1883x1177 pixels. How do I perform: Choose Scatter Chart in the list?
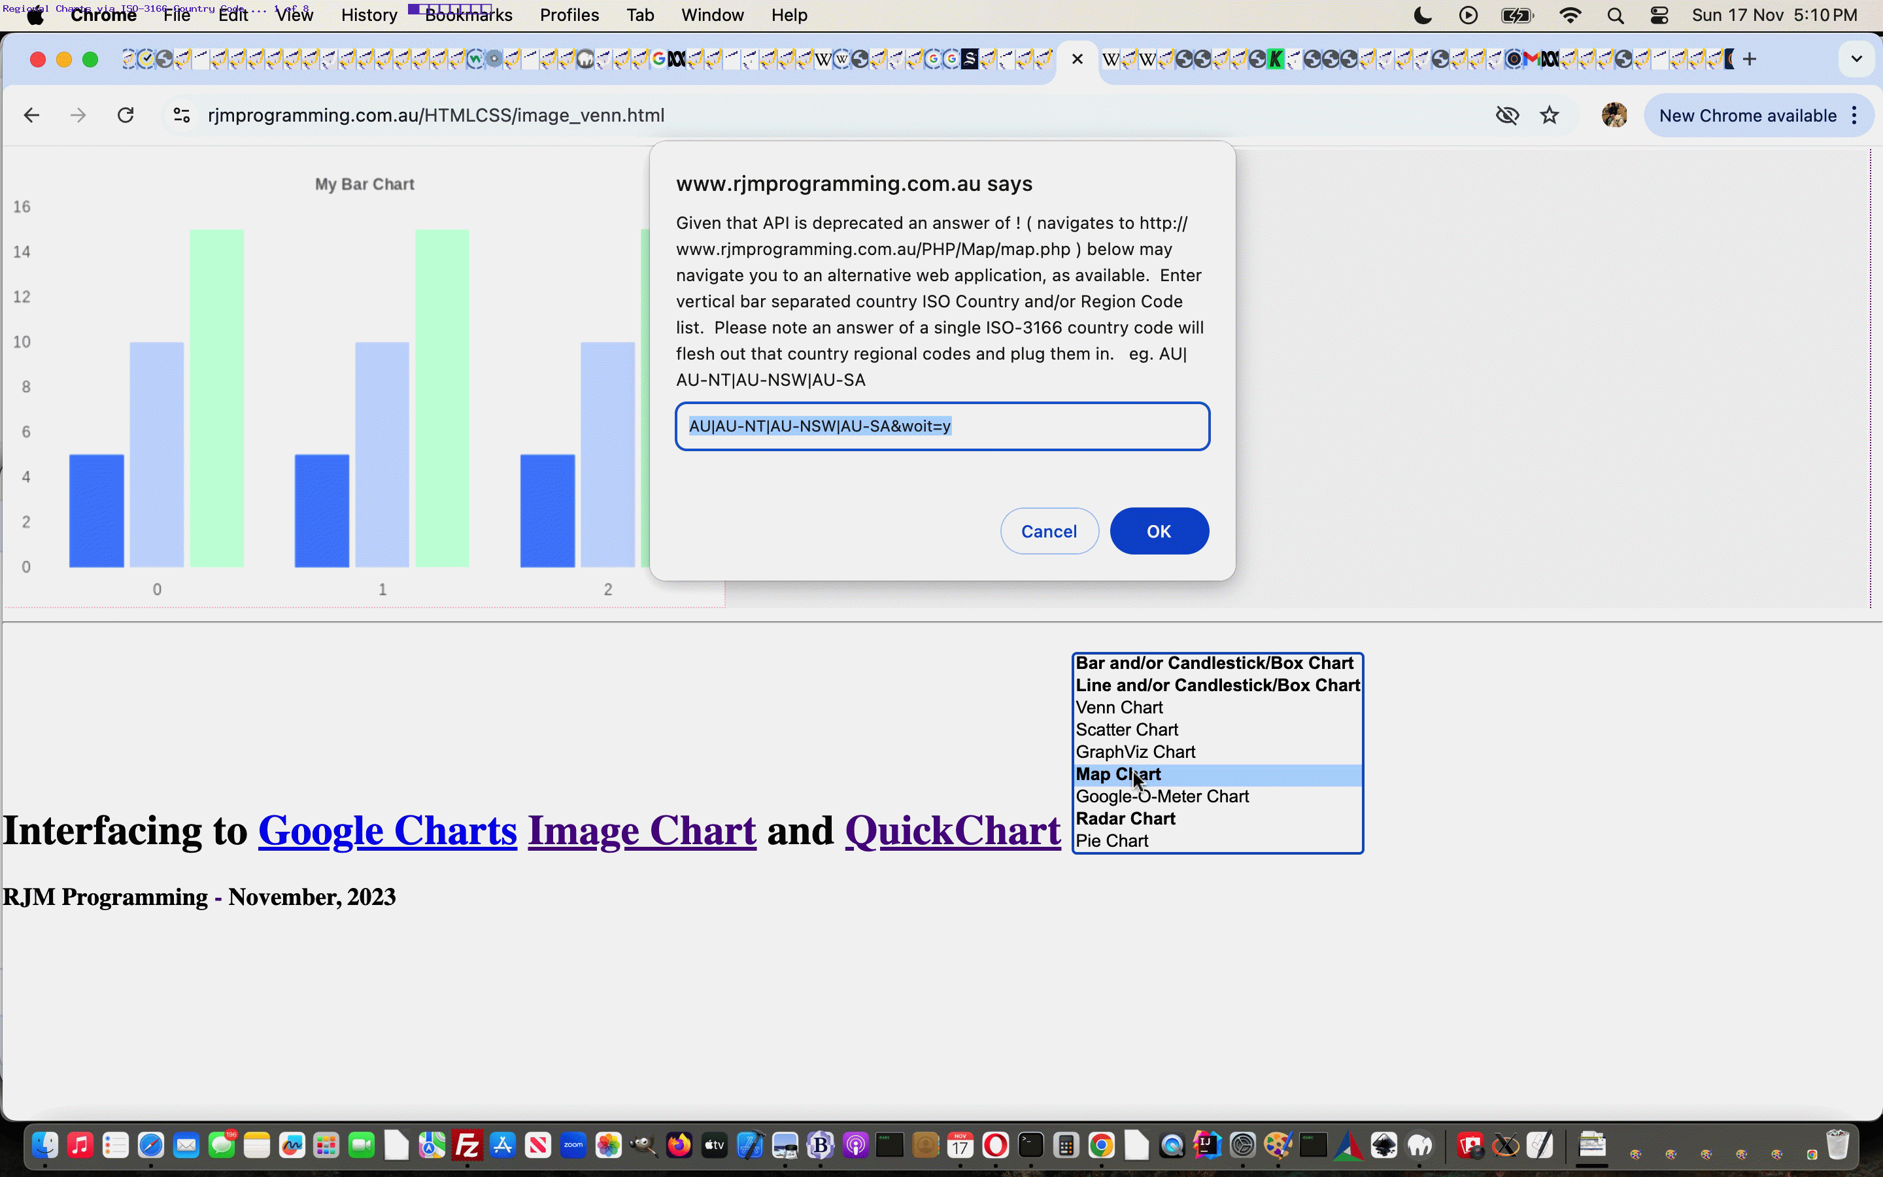[1217, 730]
